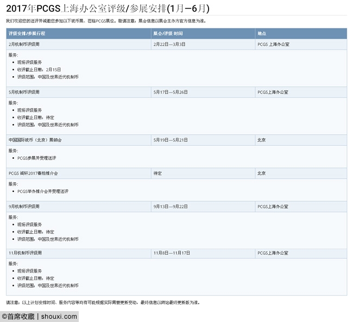Screen dimensions: 353x322
Task: Click 收评截止日期：待定 under 11月机制币评级周
Action: 36,278
